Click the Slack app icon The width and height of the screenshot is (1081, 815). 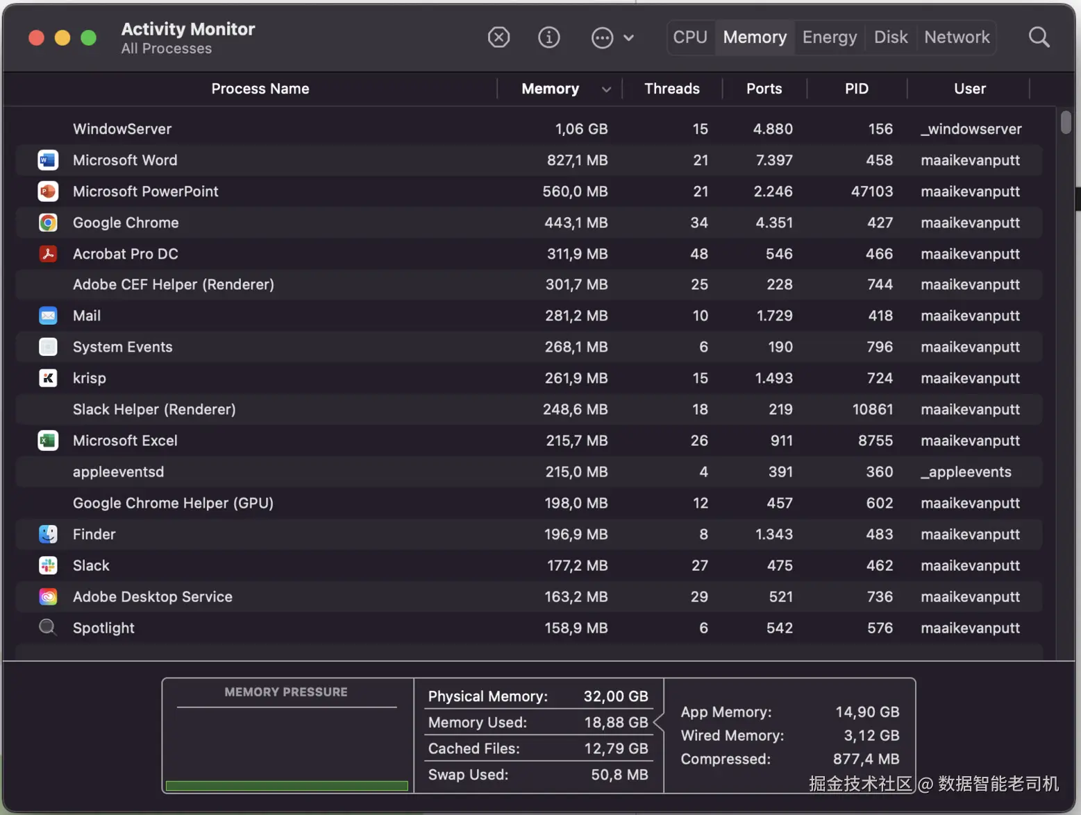coord(48,565)
